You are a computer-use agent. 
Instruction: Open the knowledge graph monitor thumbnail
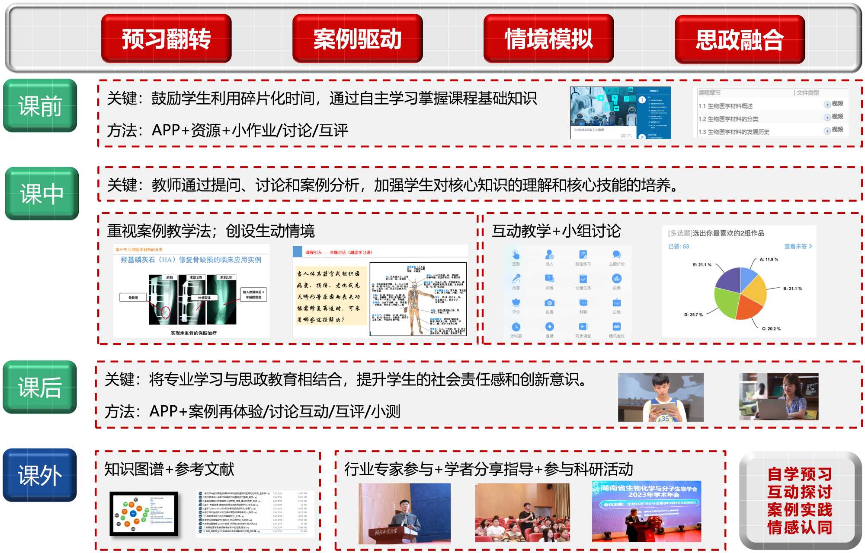click(144, 514)
